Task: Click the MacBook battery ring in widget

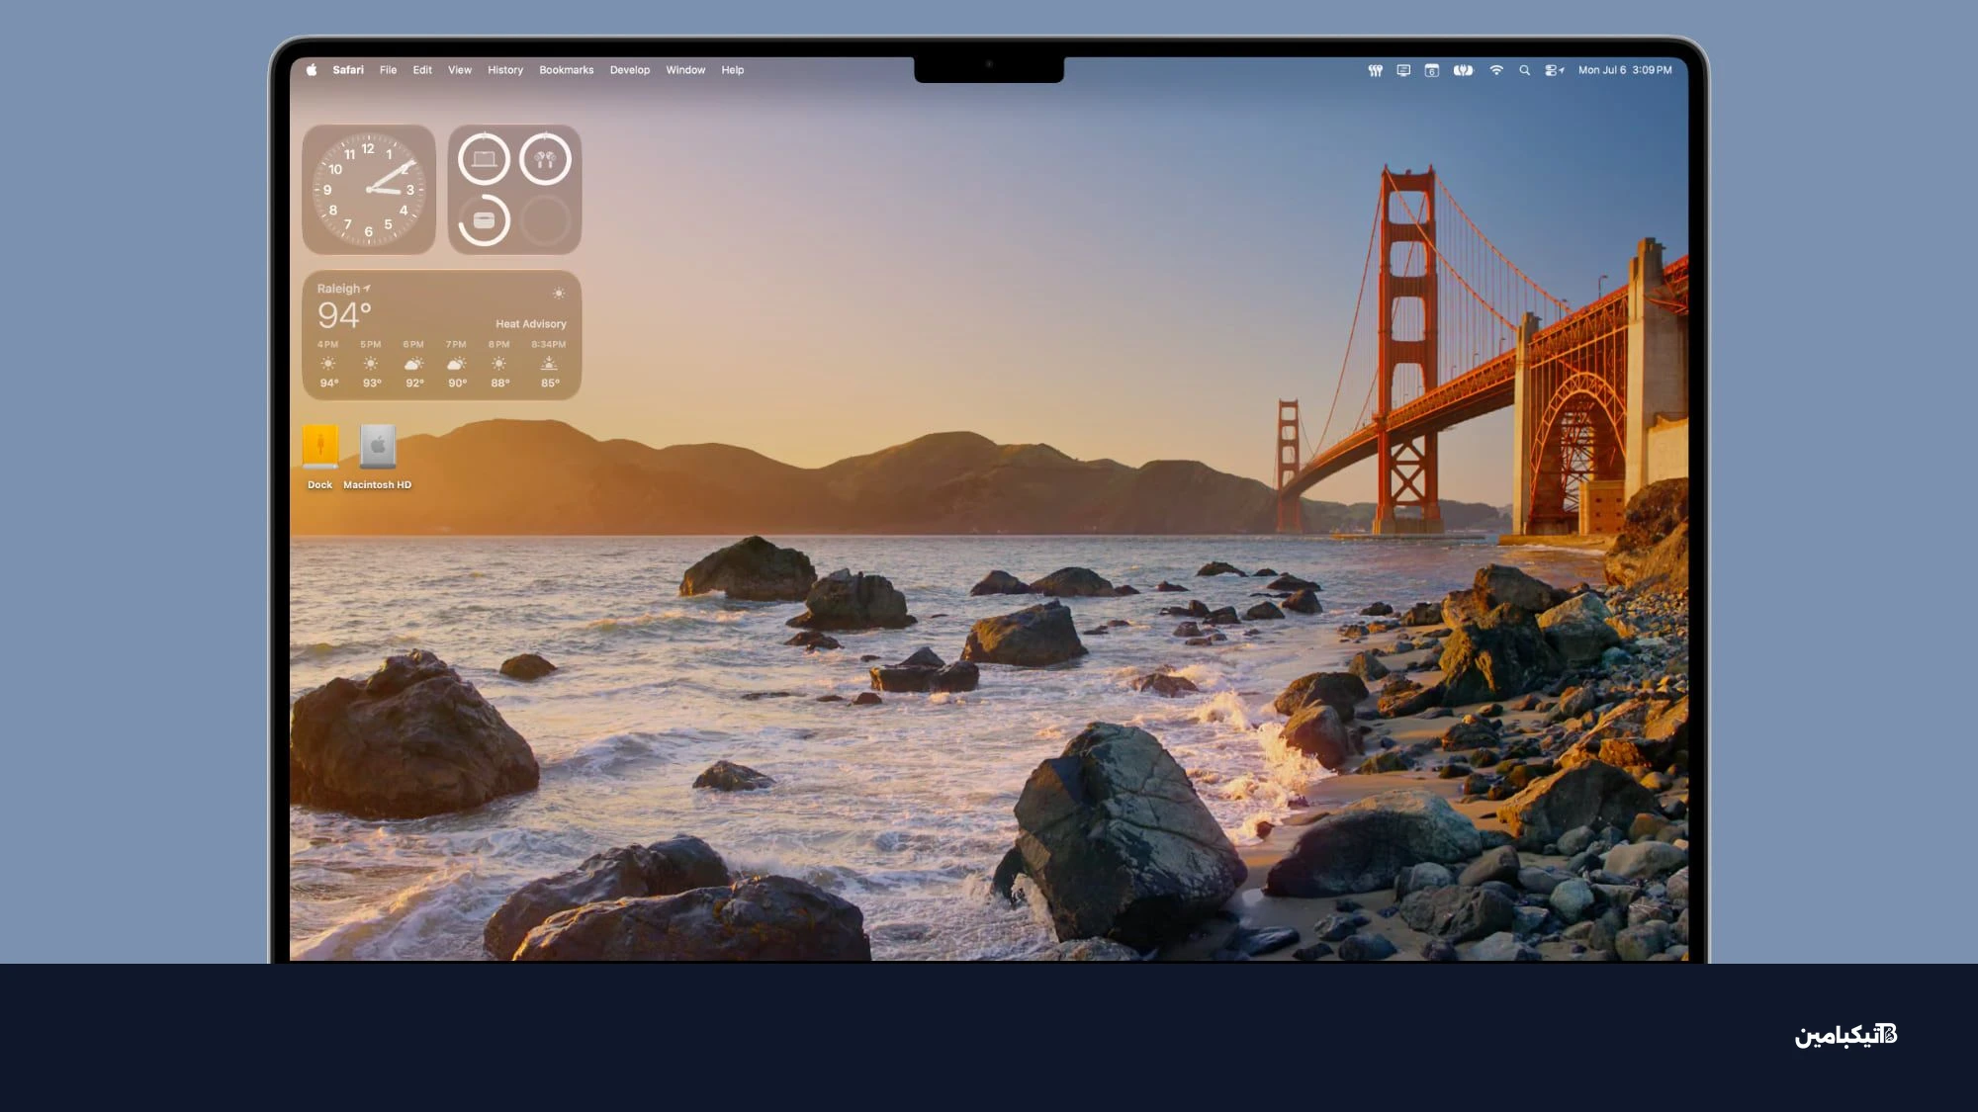Action: pos(484,159)
